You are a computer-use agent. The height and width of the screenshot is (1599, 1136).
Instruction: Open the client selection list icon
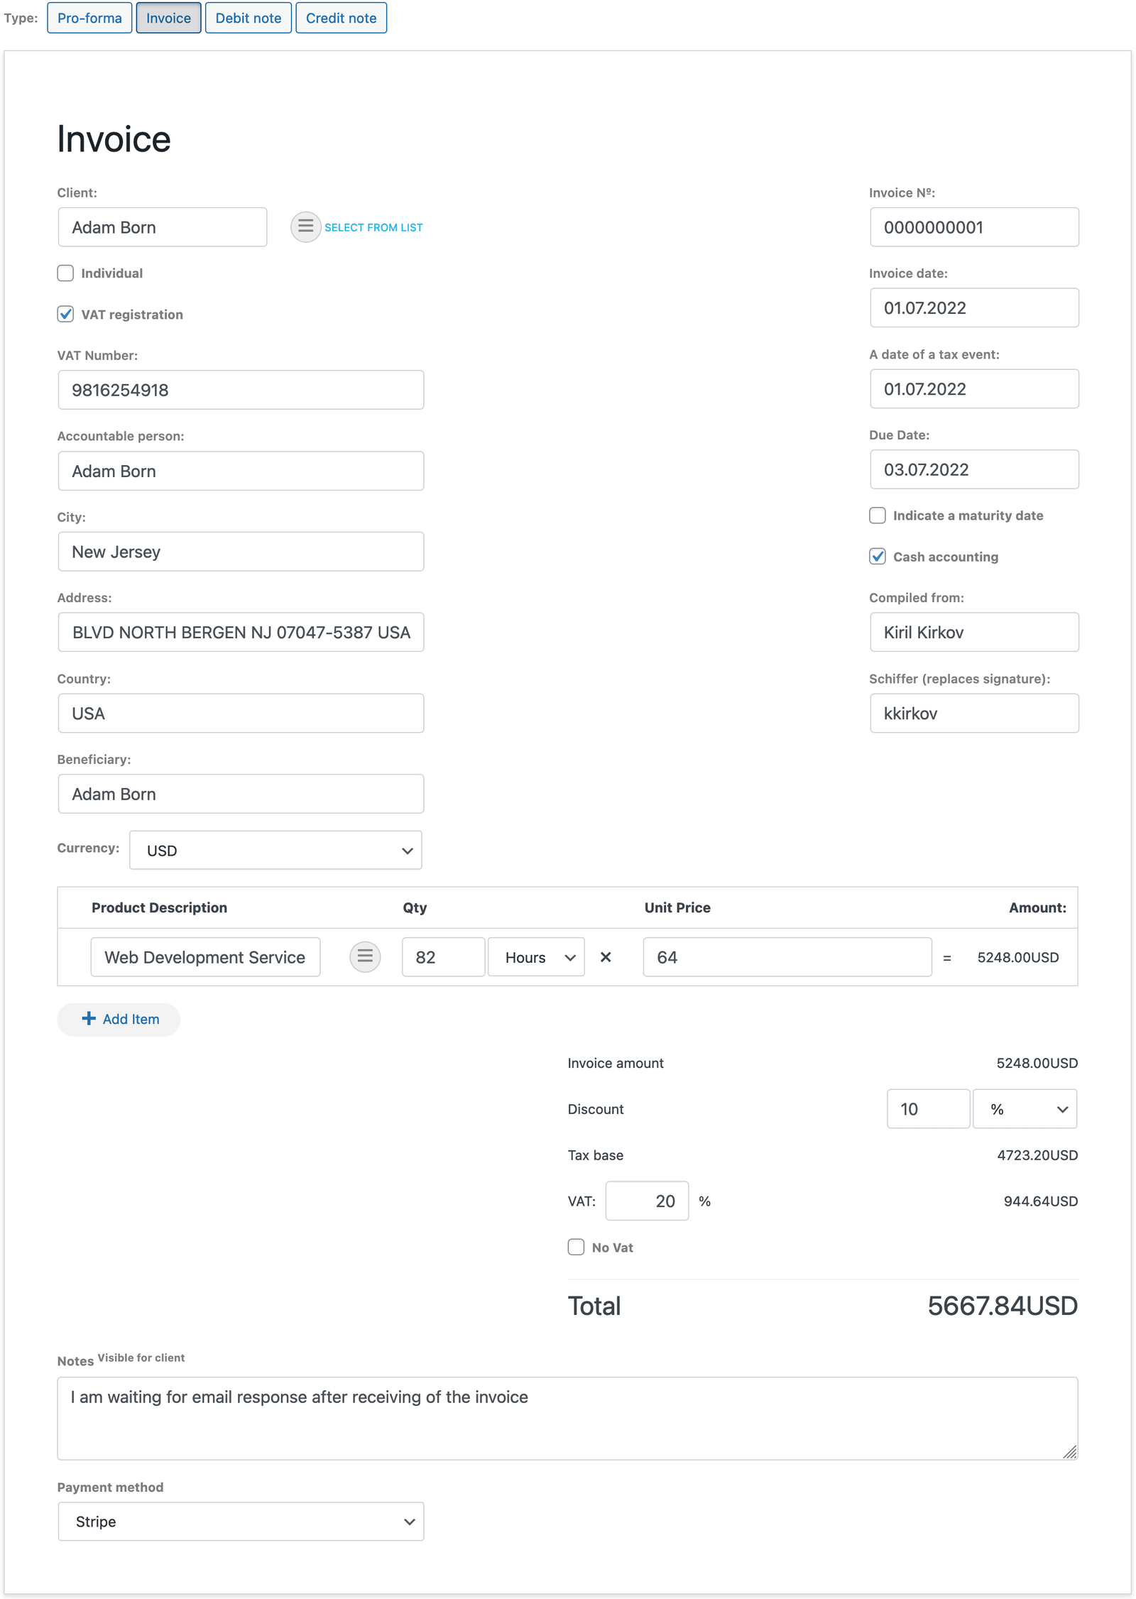[x=305, y=227]
